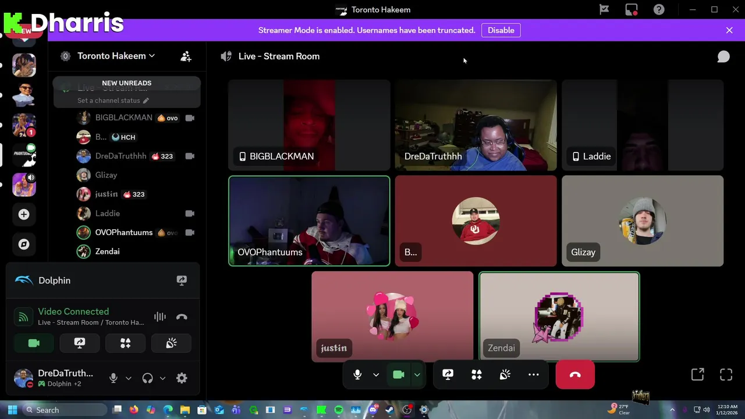Click the Windows Start button
The height and width of the screenshot is (419, 745).
[12, 410]
